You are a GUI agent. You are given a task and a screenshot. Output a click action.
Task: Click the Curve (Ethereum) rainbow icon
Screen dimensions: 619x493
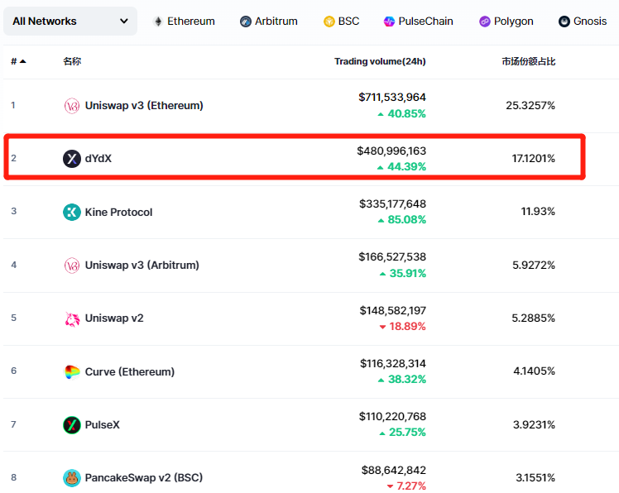(72, 372)
